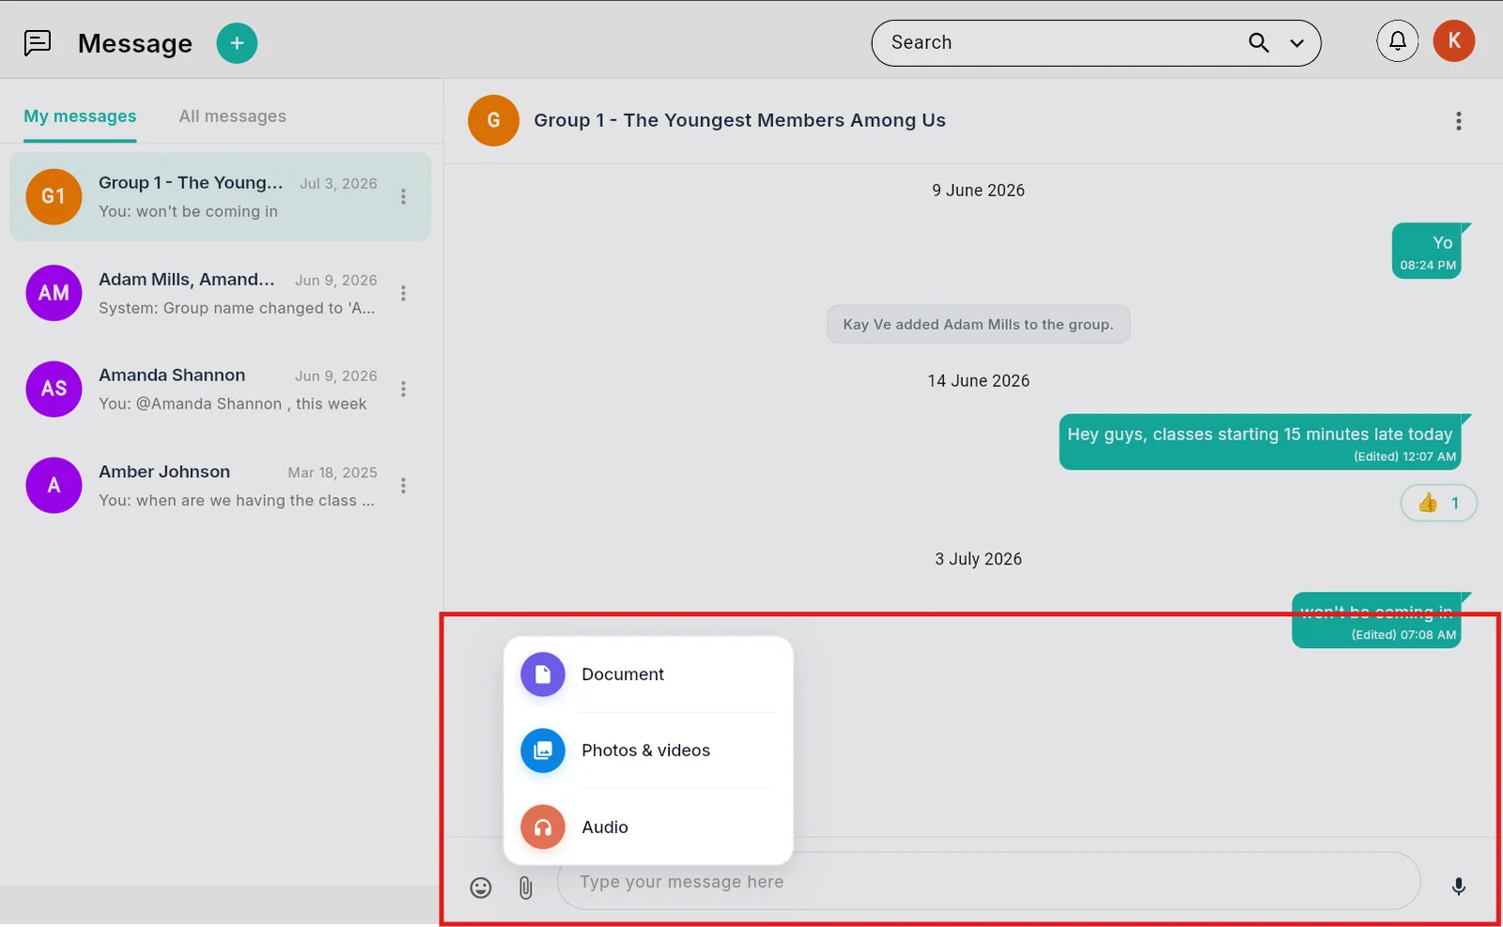Click the paperclip attachment icon

coord(526,888)
